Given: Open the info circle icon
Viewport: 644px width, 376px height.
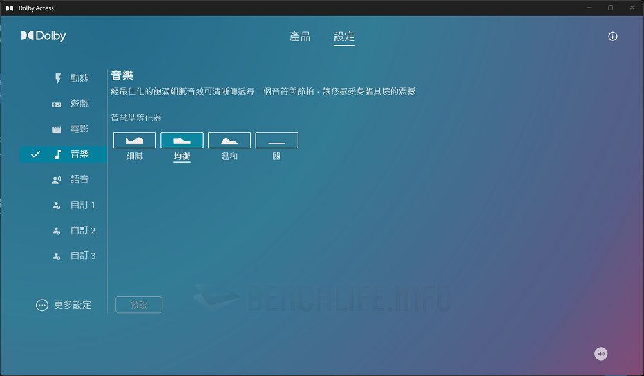Looking at the screenshot, I should click(x=612, y=37).
